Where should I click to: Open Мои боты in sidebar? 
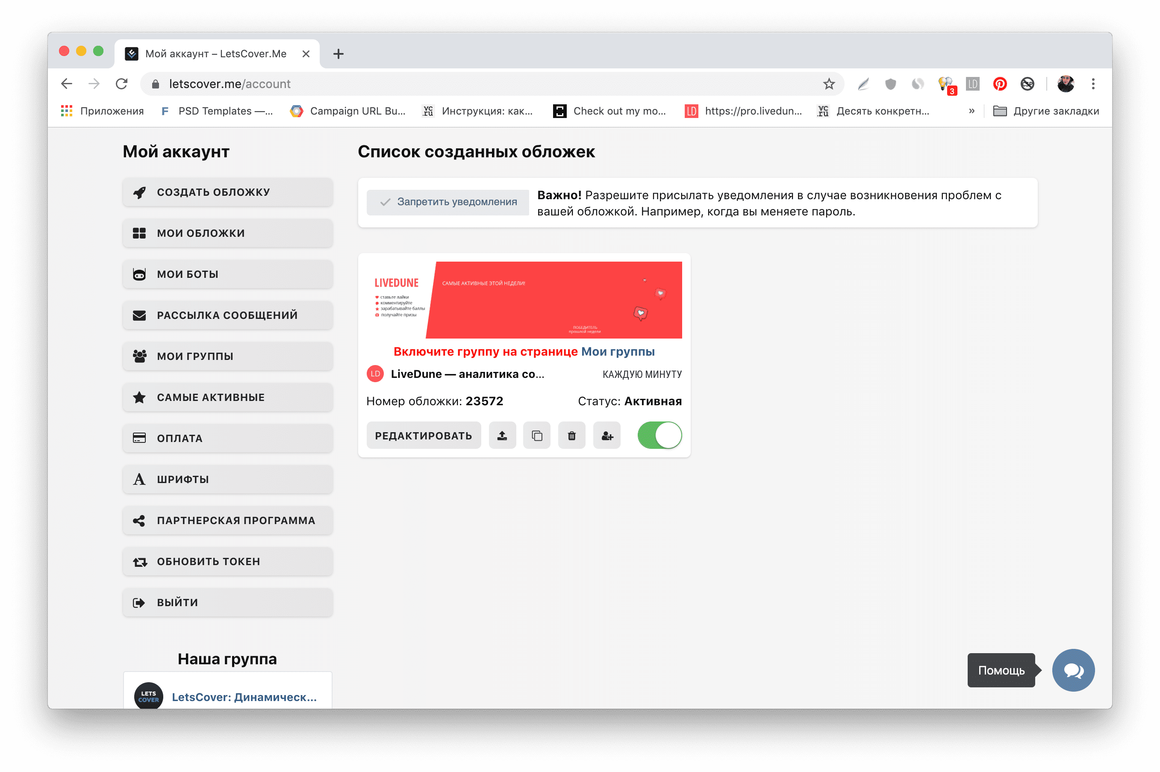(227, 274)
